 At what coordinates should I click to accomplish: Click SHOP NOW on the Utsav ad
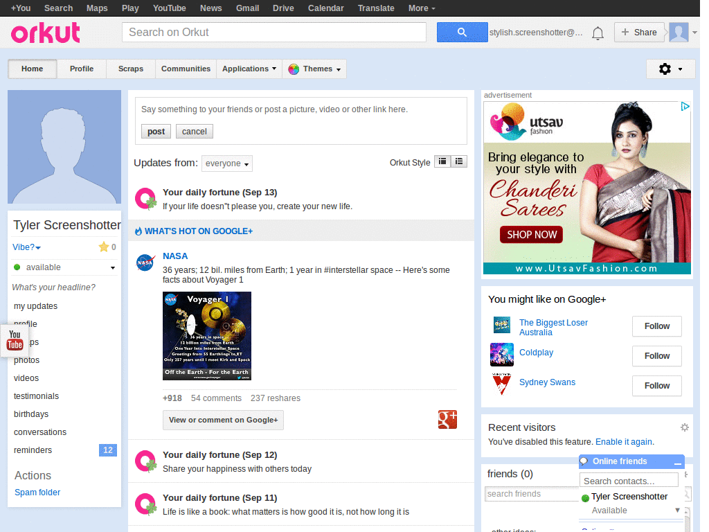coord(531,234)
